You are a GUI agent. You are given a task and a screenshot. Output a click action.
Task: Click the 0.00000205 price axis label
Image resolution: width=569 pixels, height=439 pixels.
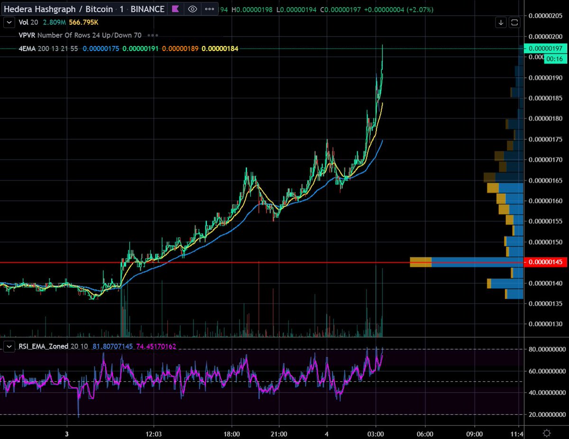point(545,16)
